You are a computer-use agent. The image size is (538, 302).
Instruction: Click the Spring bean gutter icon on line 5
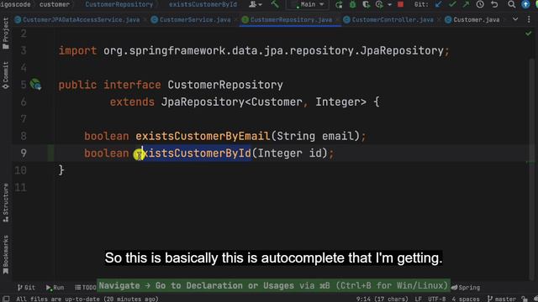(35, 84)
